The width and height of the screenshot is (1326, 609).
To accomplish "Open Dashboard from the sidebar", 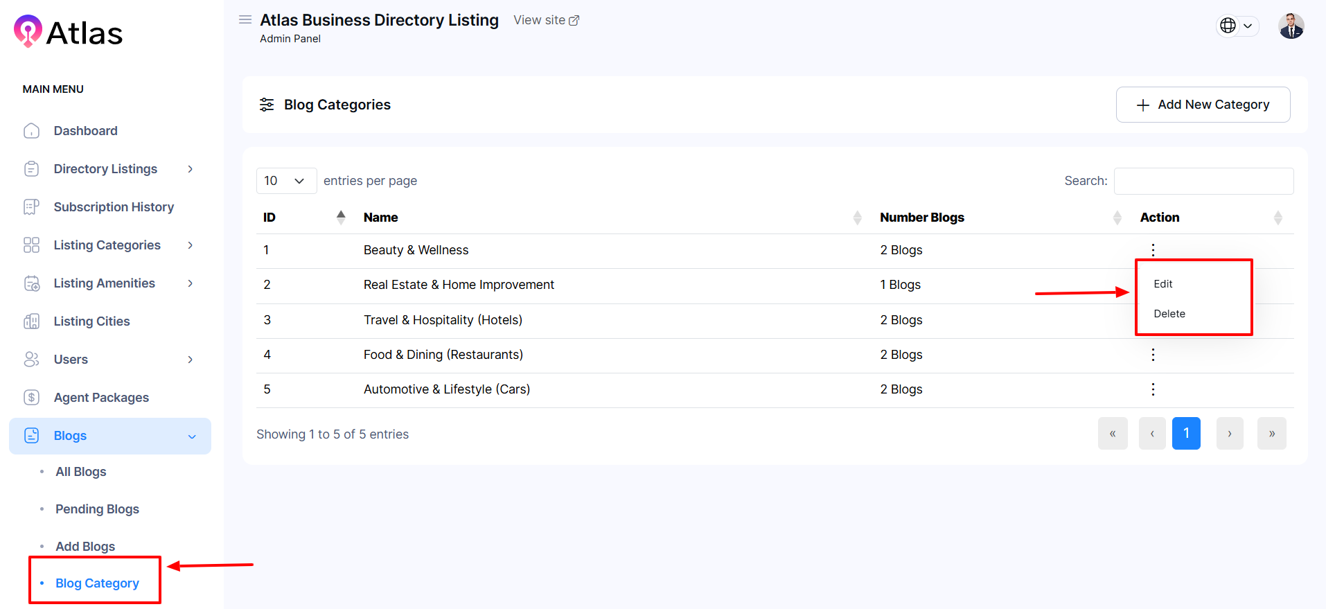I will 85,131.
